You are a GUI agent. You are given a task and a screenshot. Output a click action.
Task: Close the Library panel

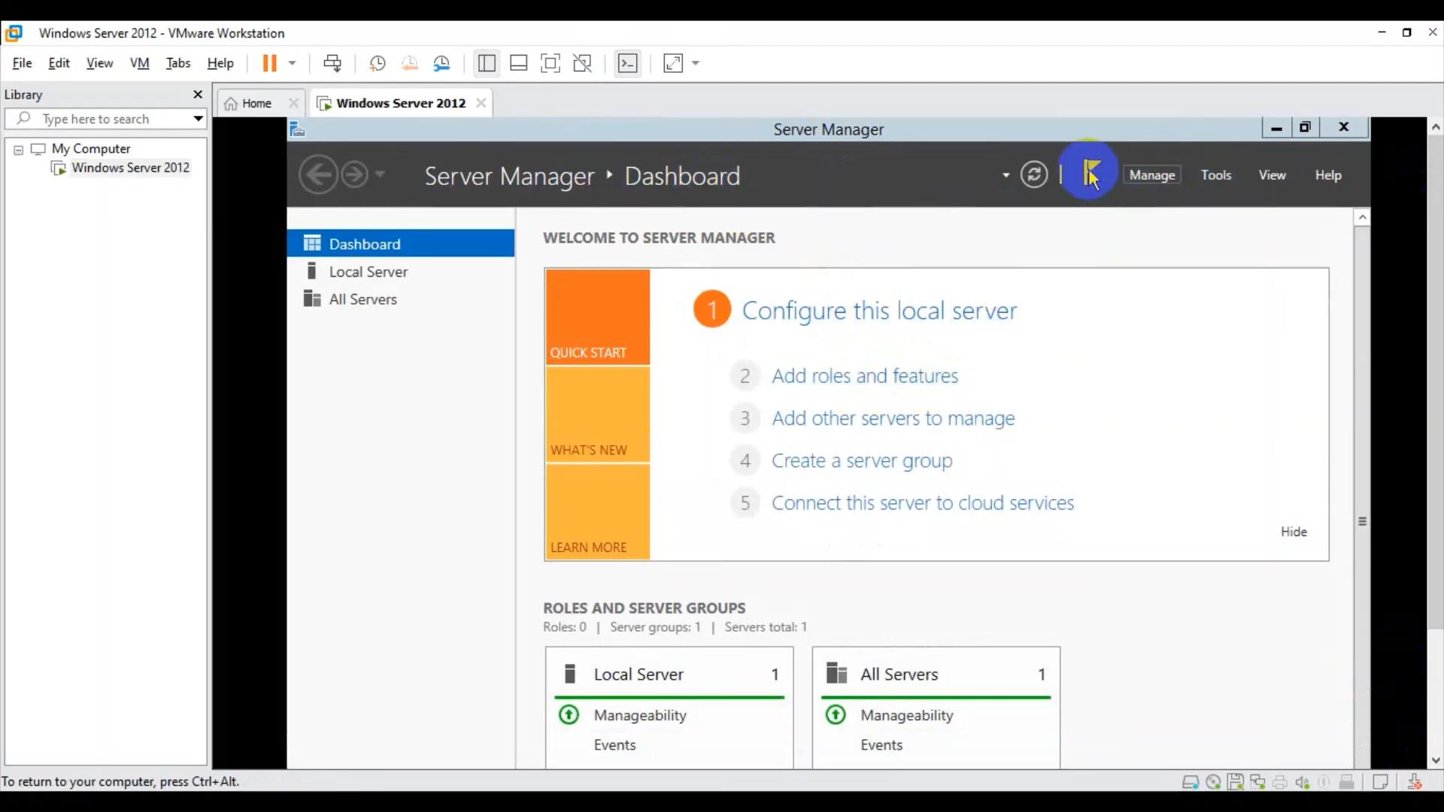198,94
